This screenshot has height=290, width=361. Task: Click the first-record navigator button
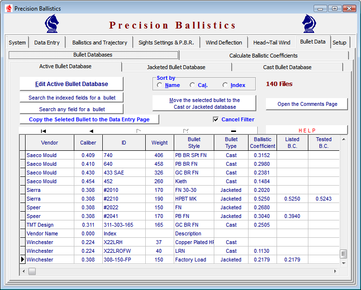(x=43, y=130)
